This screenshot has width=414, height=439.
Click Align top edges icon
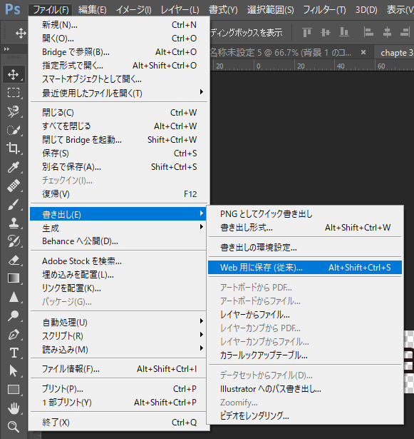pos(307,32)
